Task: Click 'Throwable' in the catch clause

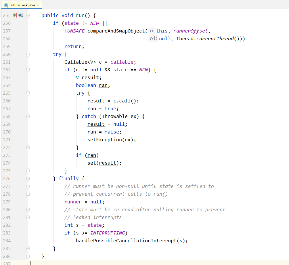Action: (115, 116)
